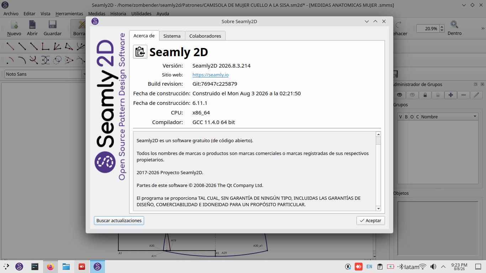Viewport: 486px width, 273px height.
Task: Open the https://seamly.io website link
Action: coord(211,75)
